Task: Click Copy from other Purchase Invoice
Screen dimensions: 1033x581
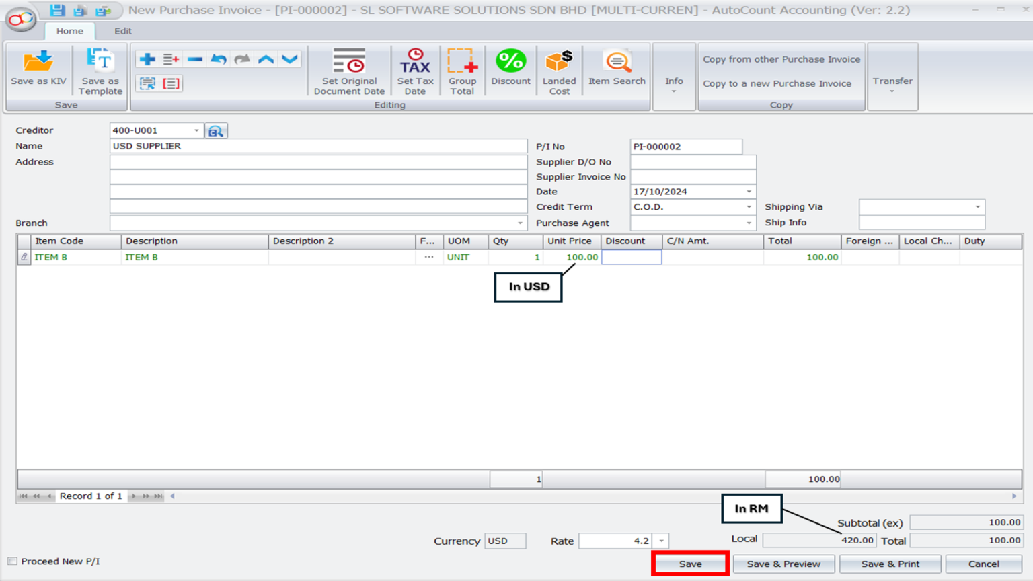Action: coord(781,59)
